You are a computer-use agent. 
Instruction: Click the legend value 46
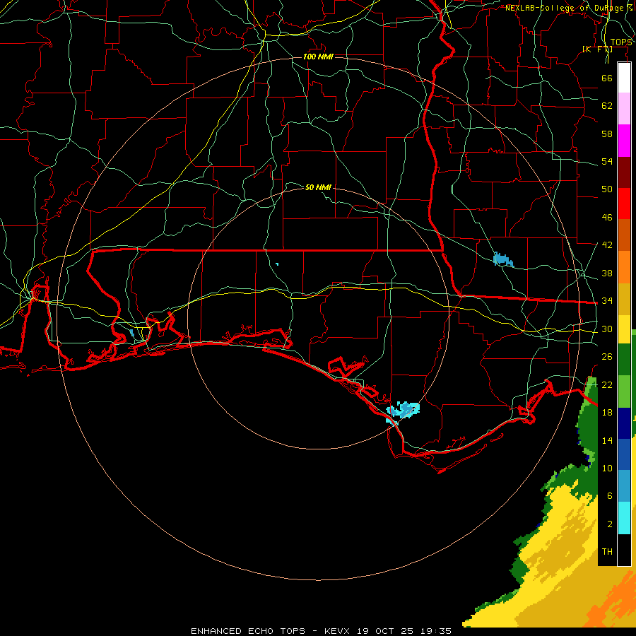(607, 217)
